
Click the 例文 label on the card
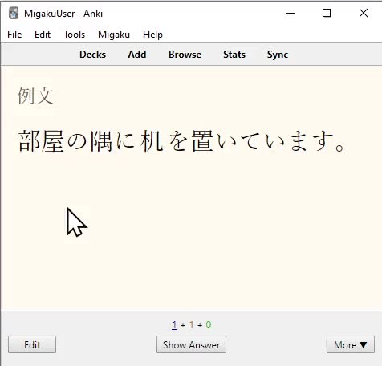point(35,96)
